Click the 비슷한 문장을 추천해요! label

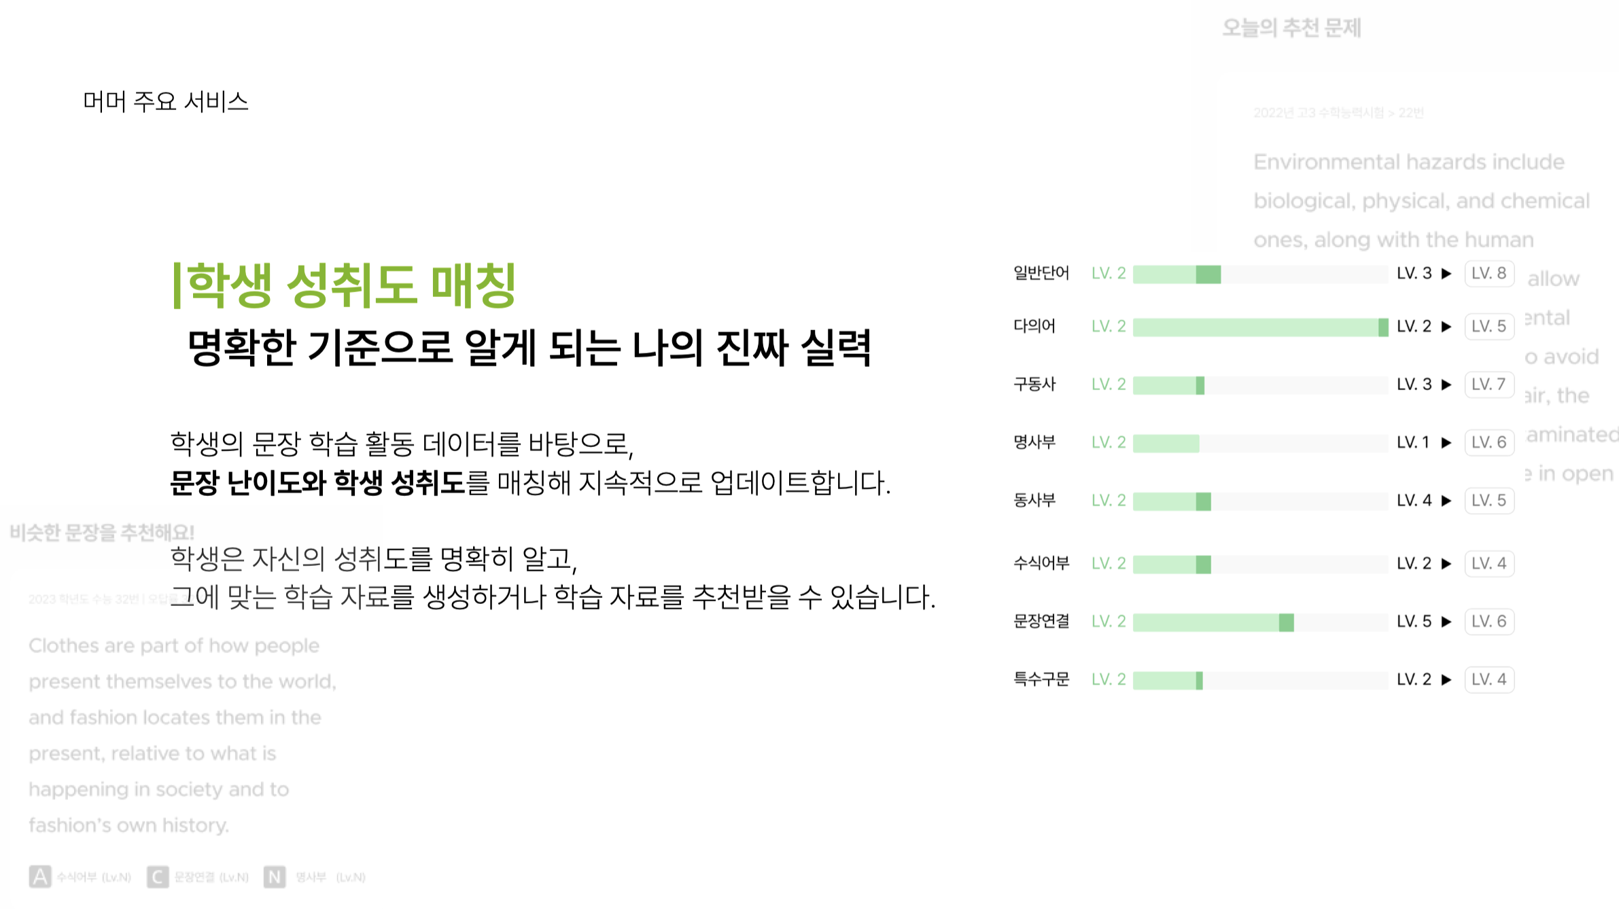pos(102,532)
